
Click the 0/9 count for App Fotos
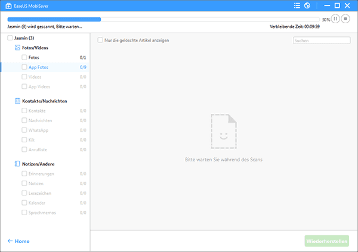click(83, 67)
